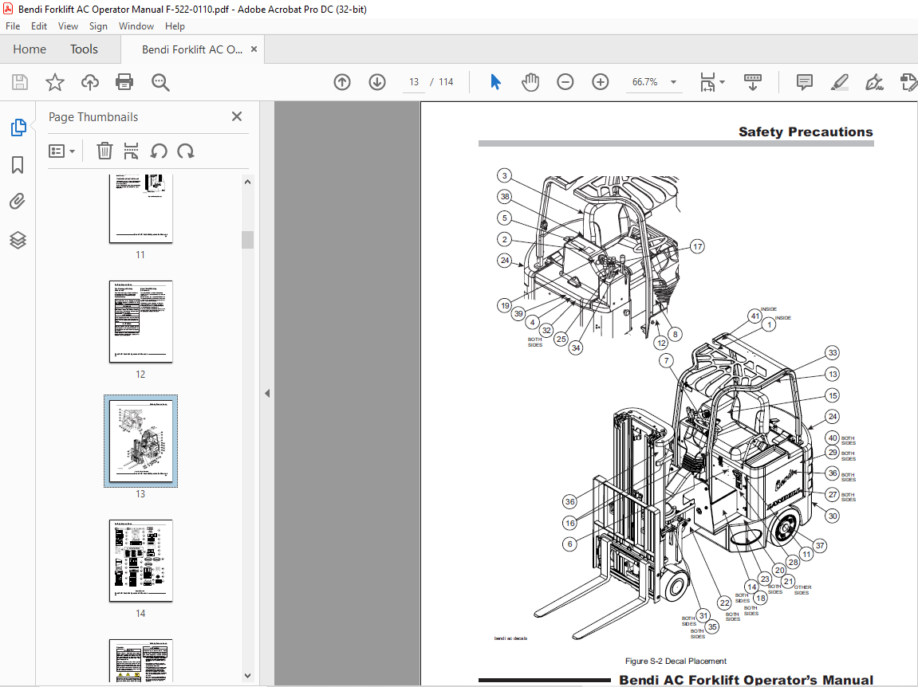
Task: Collapse the navigation pane with left arrow
Action: pyautogui.click(x=267, y=393)
